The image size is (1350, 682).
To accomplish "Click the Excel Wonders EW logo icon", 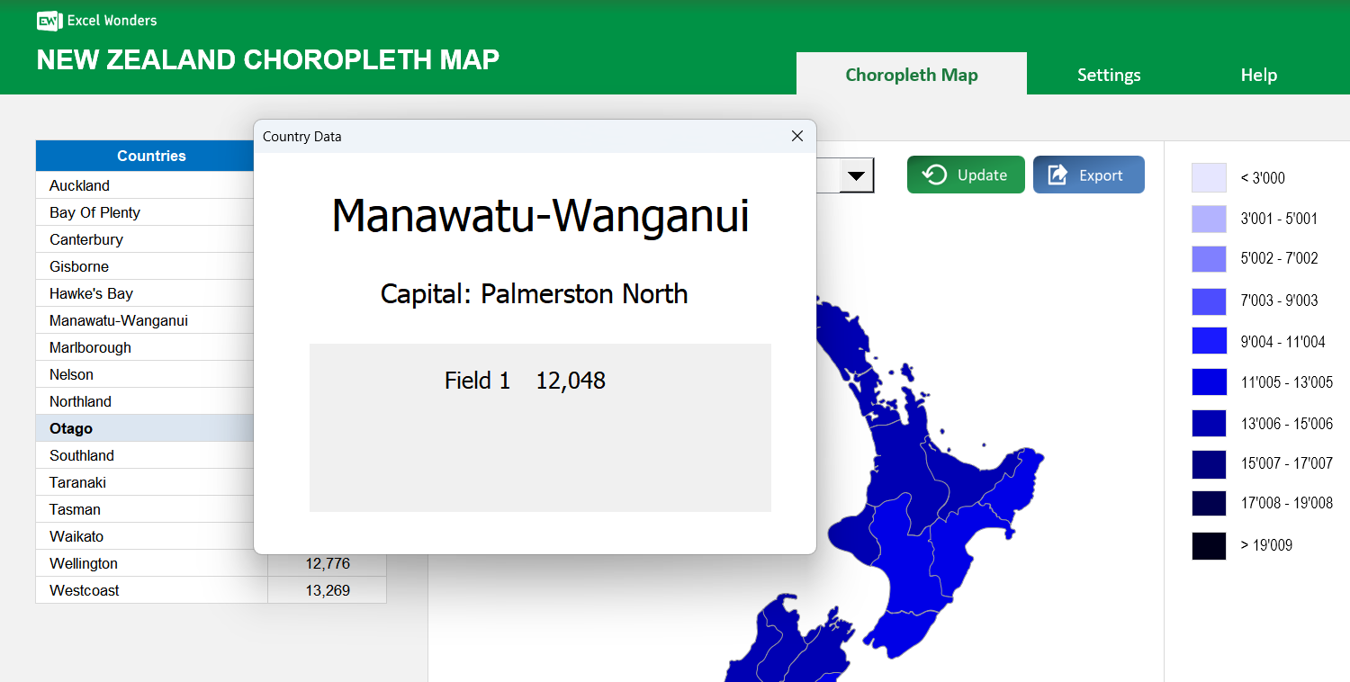I will 48,20.
